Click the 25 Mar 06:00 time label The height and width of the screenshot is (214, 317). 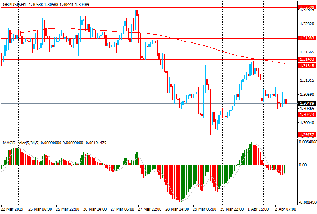(x=40, y=209)
